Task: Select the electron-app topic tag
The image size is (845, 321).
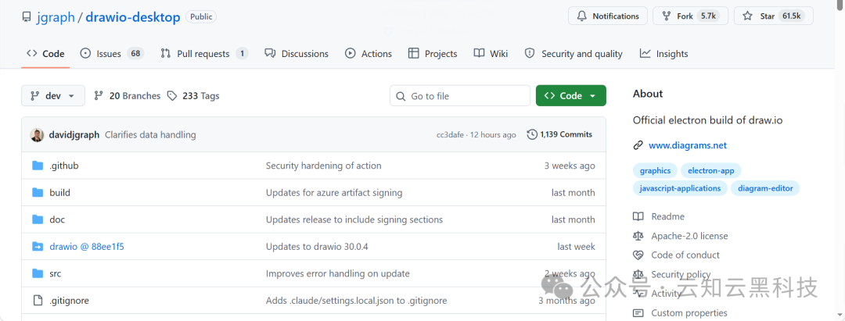Action: (x=710, y=170)
